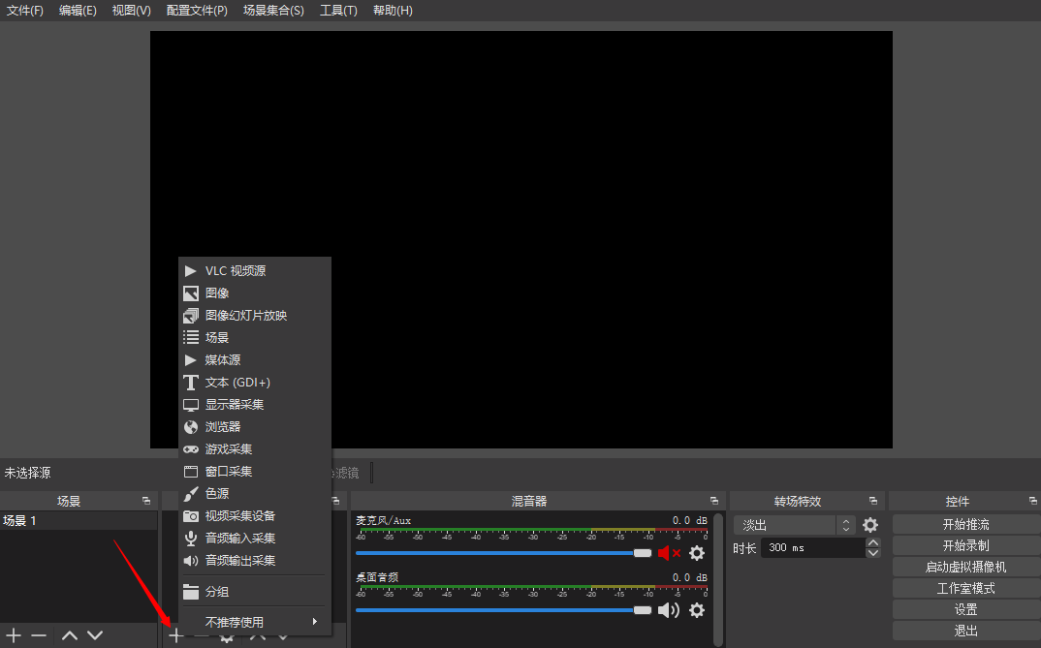Decrease 时长 duration with down arrow
This screenshot has height=648, width=1041.
[873, 553]
